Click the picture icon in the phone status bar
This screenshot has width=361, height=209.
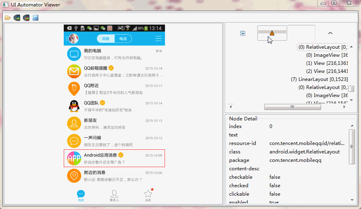coord(96,28)
